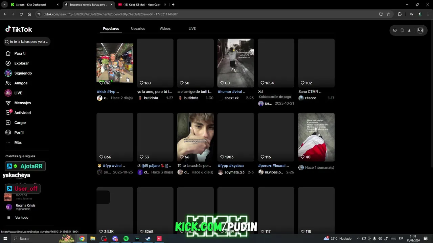The image size is (433, 243).
Task: Click soymate_23 username
Action: pyautogui.click(x=234, y=172)
